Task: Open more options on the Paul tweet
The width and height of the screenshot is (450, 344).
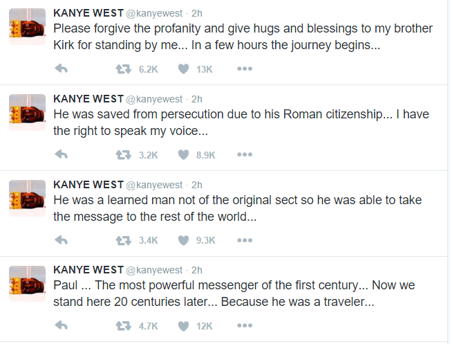Action: click(244, 325)
